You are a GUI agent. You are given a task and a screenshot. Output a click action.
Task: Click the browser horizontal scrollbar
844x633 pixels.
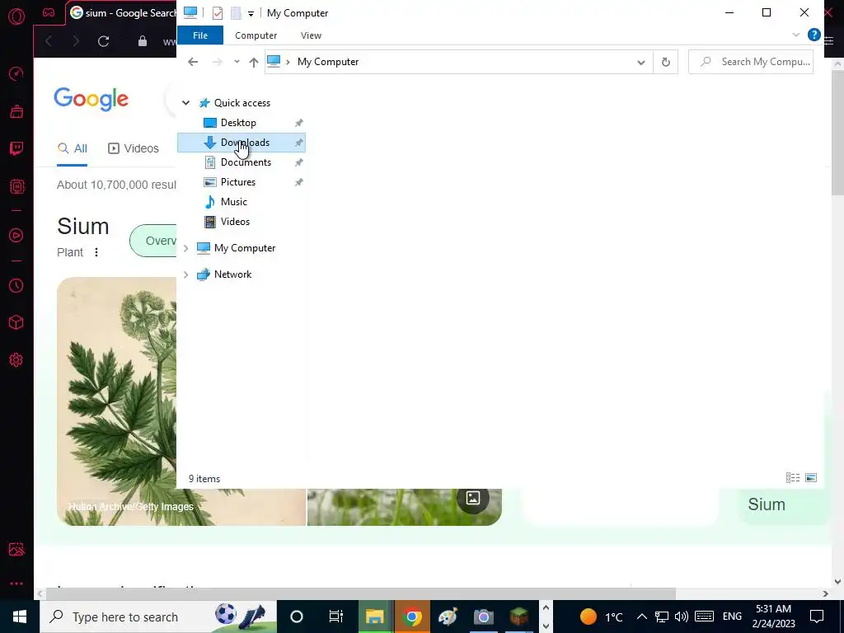click(361, 593)
